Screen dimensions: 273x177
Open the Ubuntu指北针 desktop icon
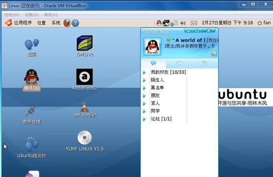32,145
